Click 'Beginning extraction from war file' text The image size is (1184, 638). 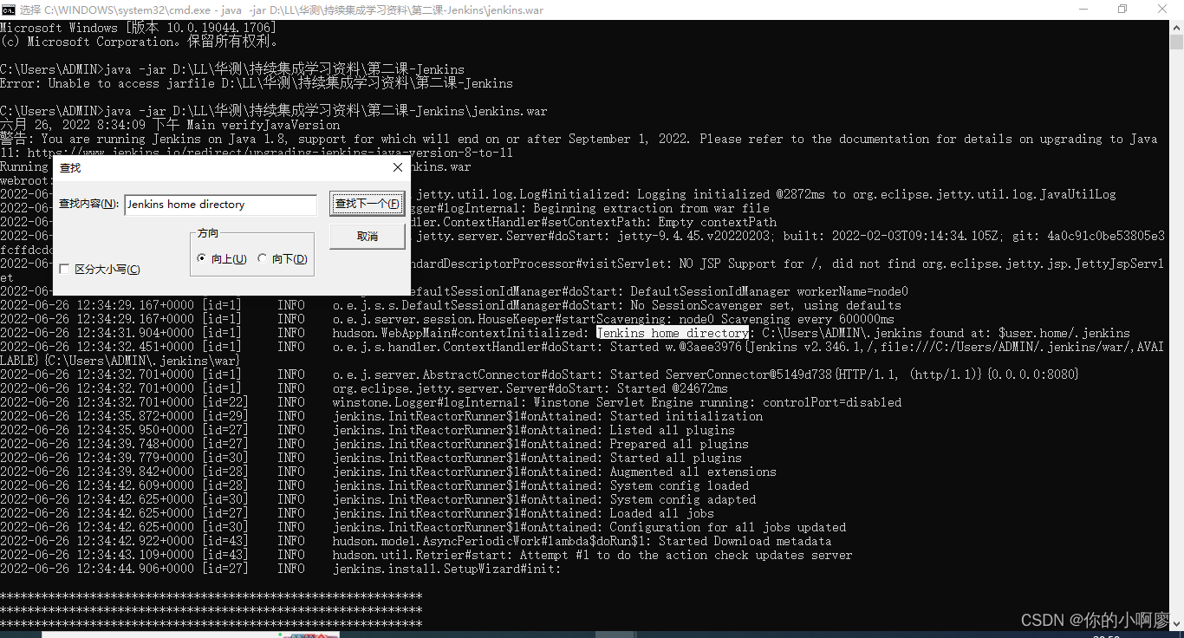pyautogui.click(x=652, y=208)
